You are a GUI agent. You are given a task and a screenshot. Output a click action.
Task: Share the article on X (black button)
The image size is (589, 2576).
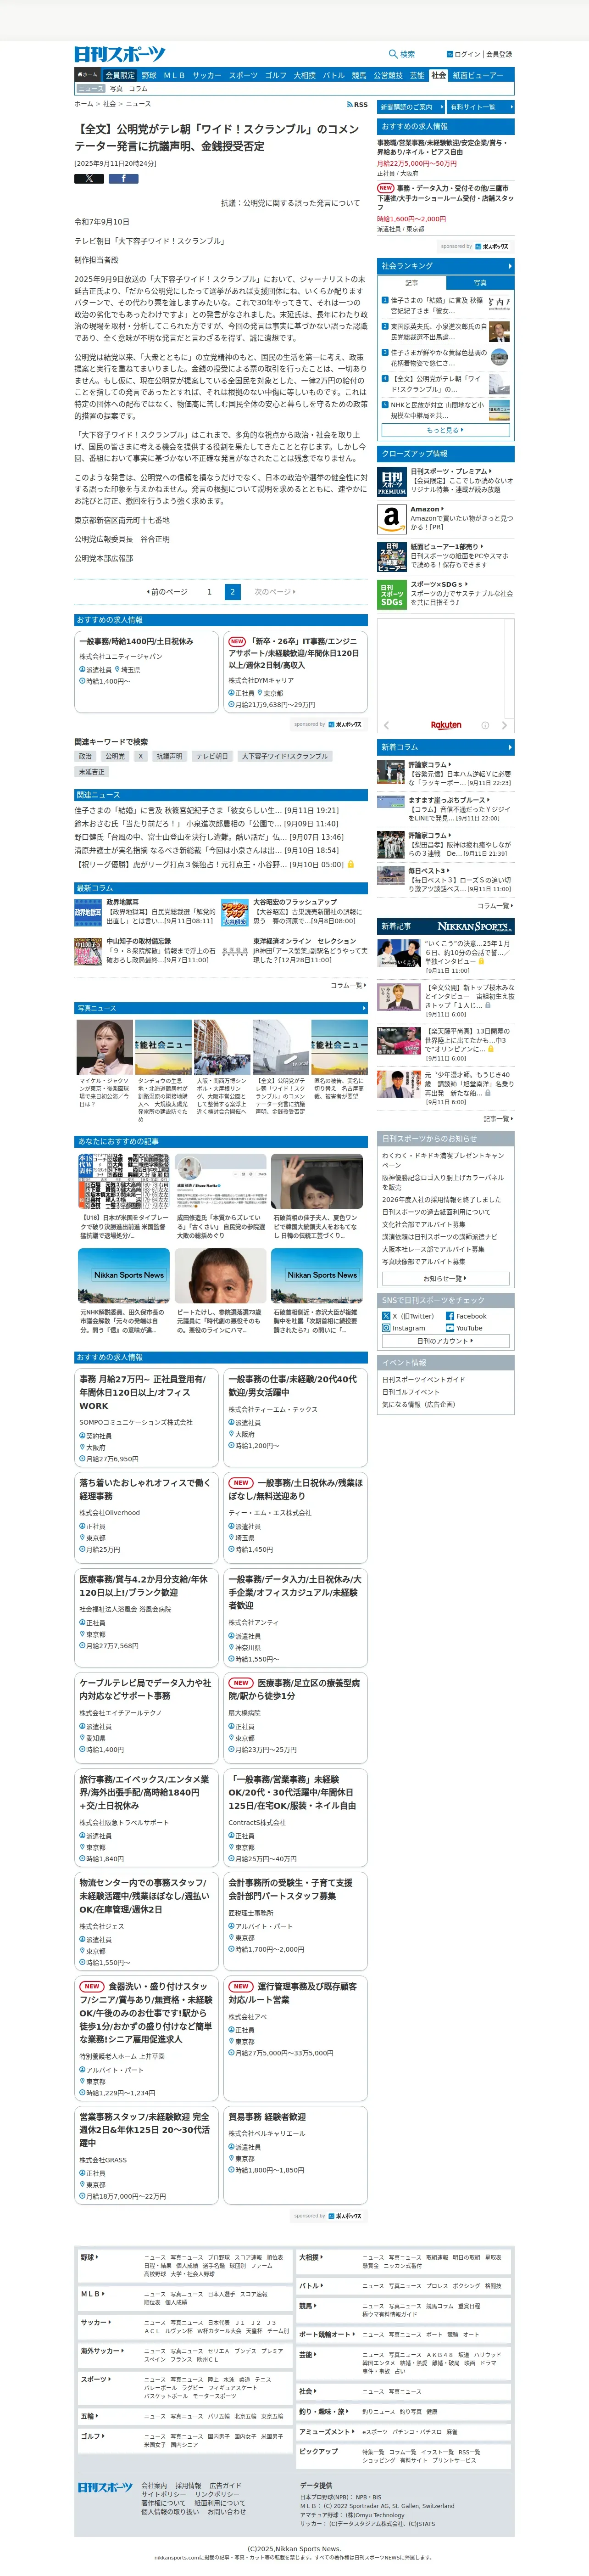tap(89, 179)
